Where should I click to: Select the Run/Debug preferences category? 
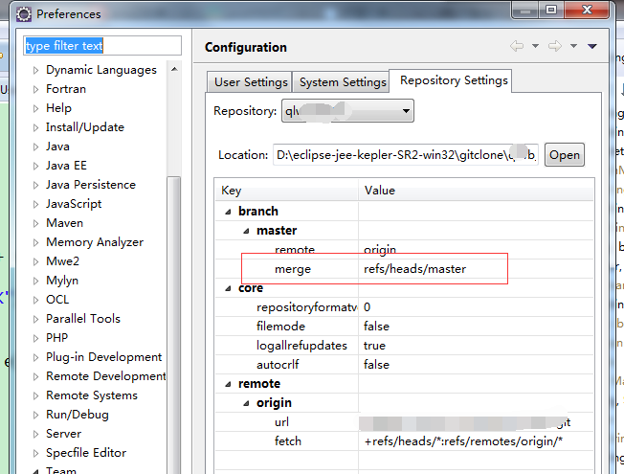coord(77,415)
